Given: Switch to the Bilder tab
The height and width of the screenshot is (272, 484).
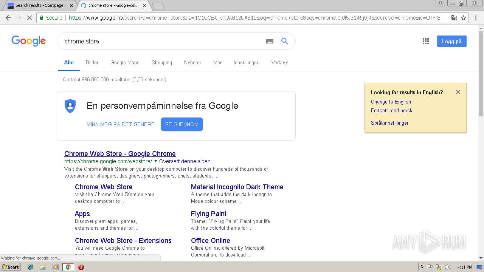Looking at the screenshot, I should tap(92, 62).
